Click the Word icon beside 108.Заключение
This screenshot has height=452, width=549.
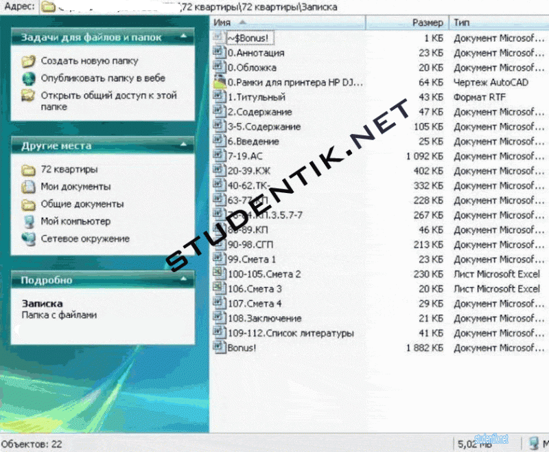coord(220,317)
